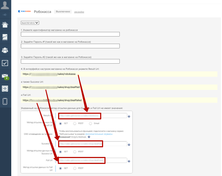
Task: Open the mail icon with green badge
Action: [5, 76]
